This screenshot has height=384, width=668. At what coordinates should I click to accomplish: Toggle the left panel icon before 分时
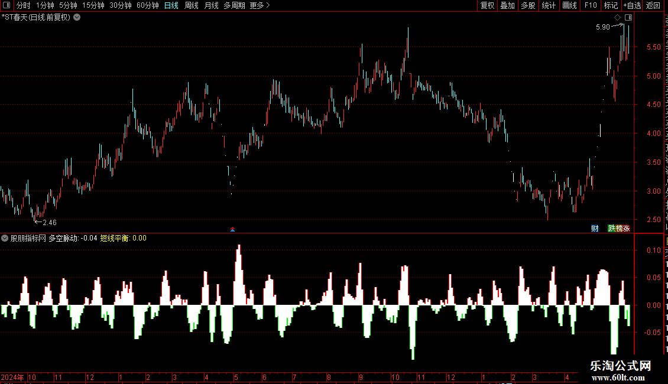[x=7, y=5]
